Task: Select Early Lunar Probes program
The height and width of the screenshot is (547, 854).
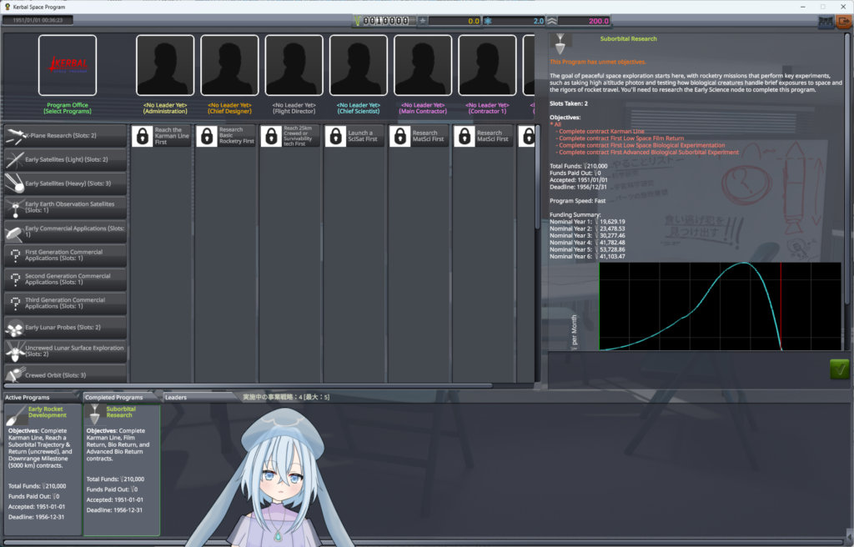Action: (x=66, y=328)
